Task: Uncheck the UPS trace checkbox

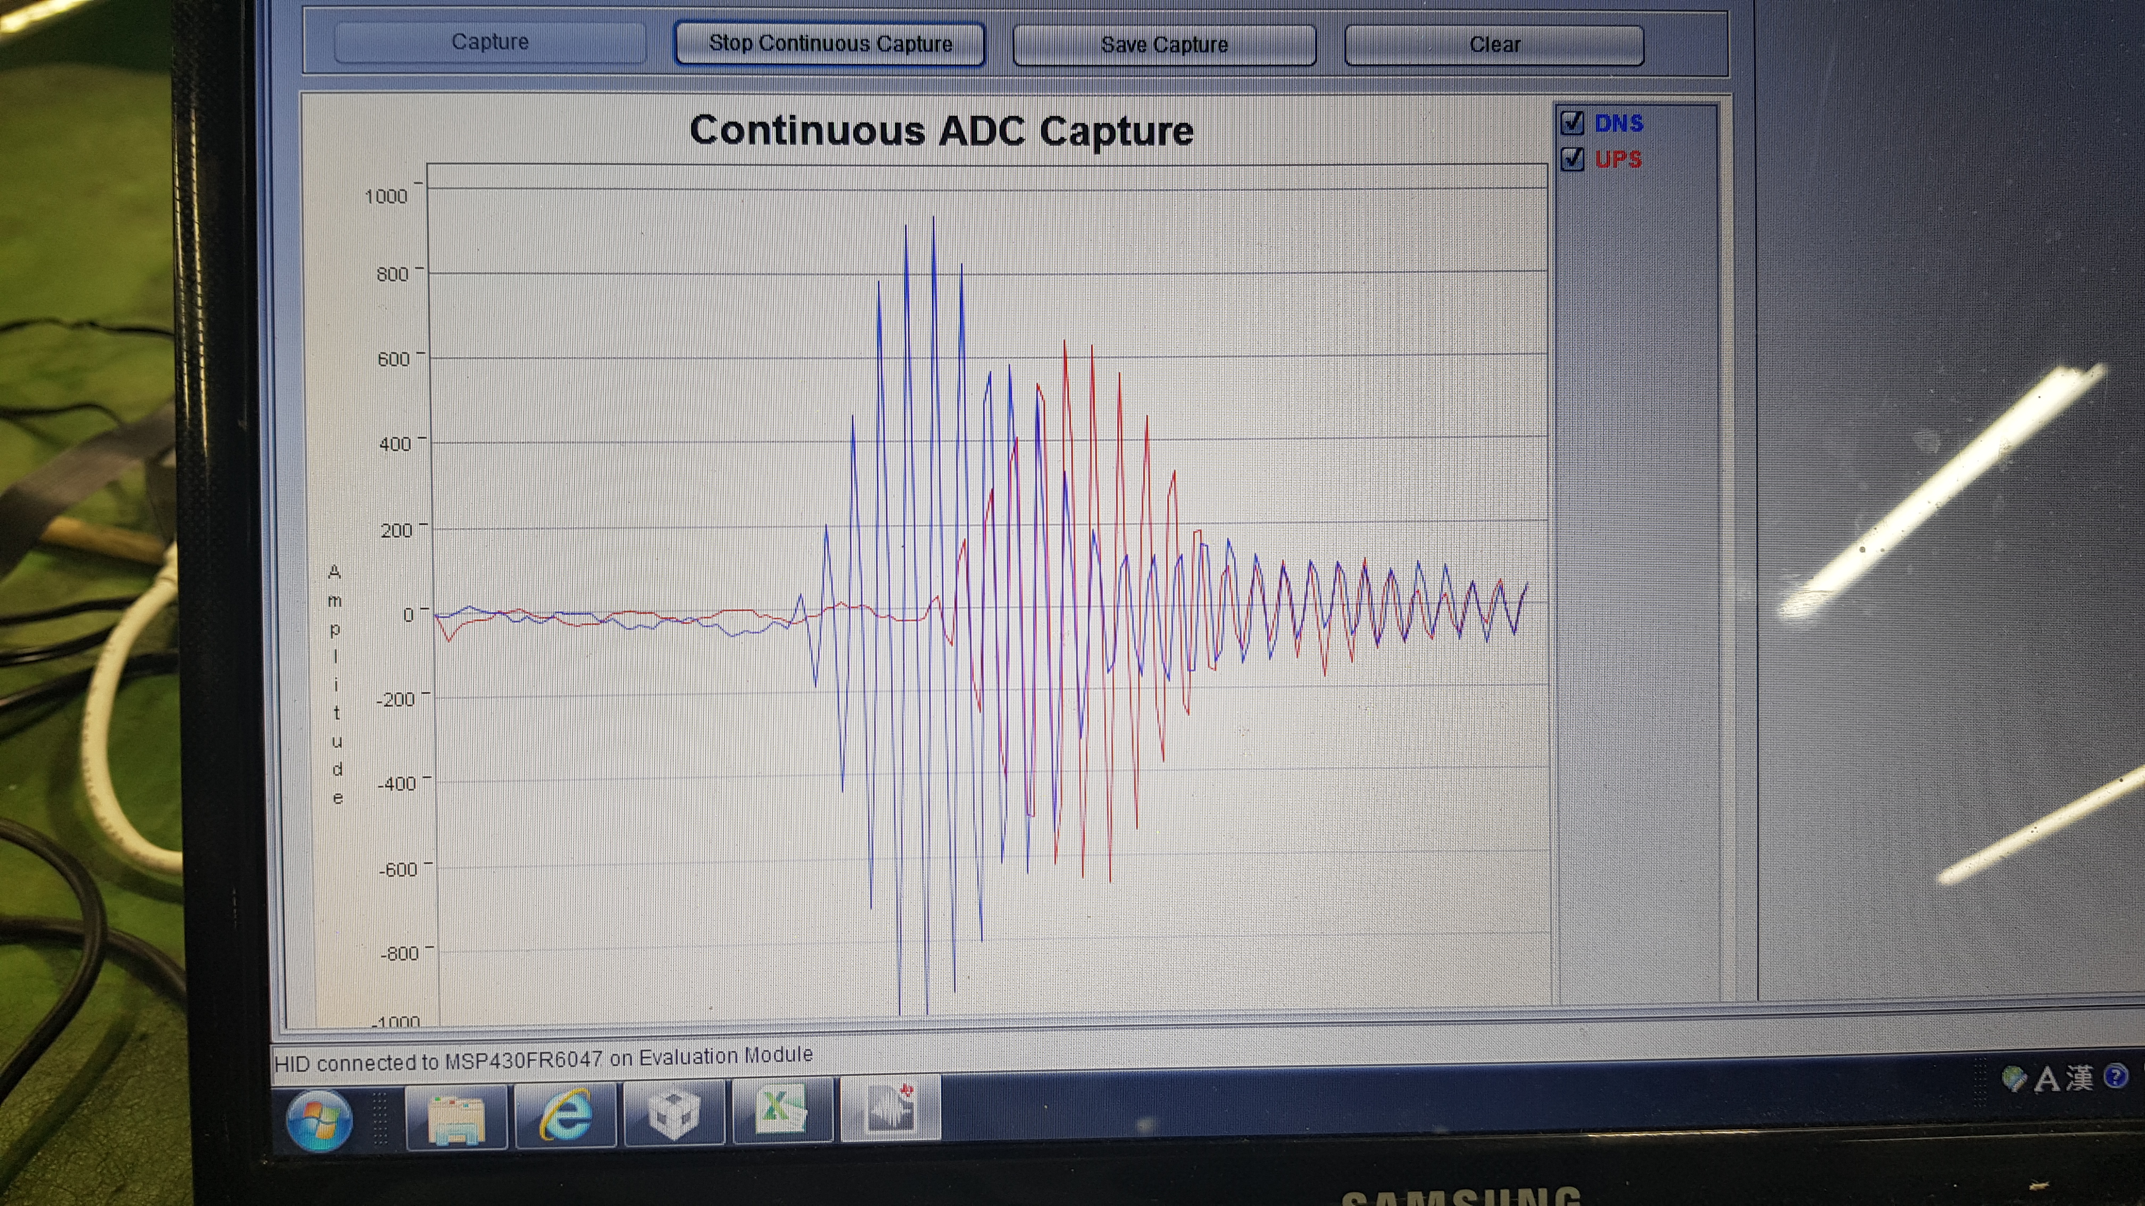Action: [x=1572, y=159]
